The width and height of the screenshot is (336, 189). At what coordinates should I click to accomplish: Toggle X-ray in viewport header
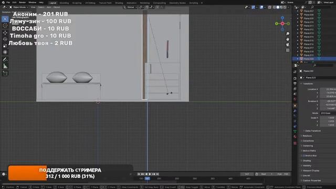269,7
